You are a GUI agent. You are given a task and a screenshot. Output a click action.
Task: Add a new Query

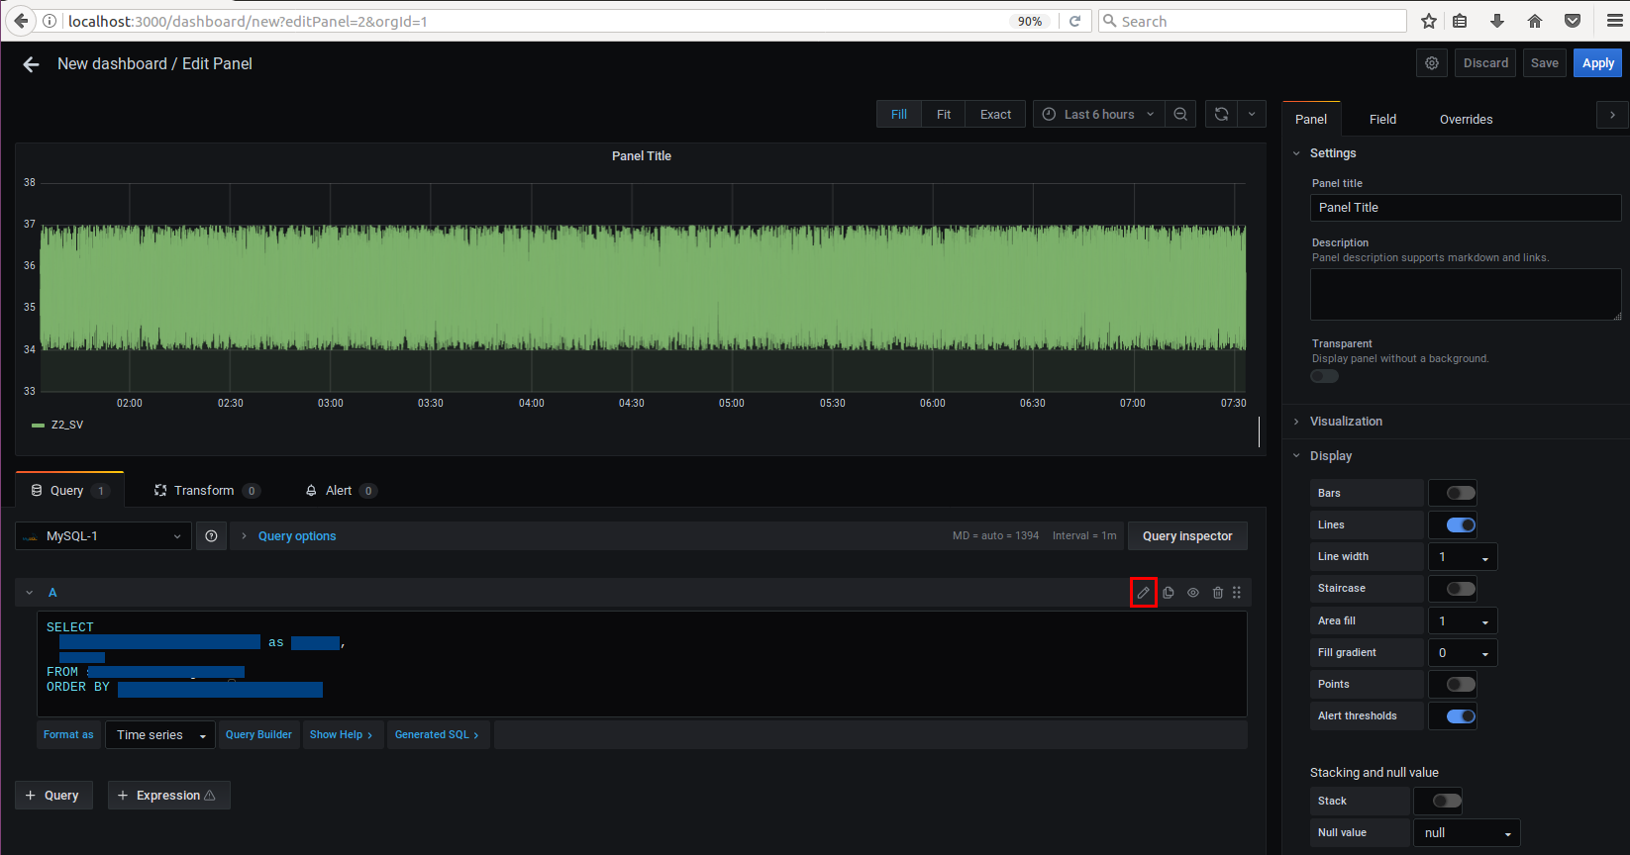coord(53,796)
